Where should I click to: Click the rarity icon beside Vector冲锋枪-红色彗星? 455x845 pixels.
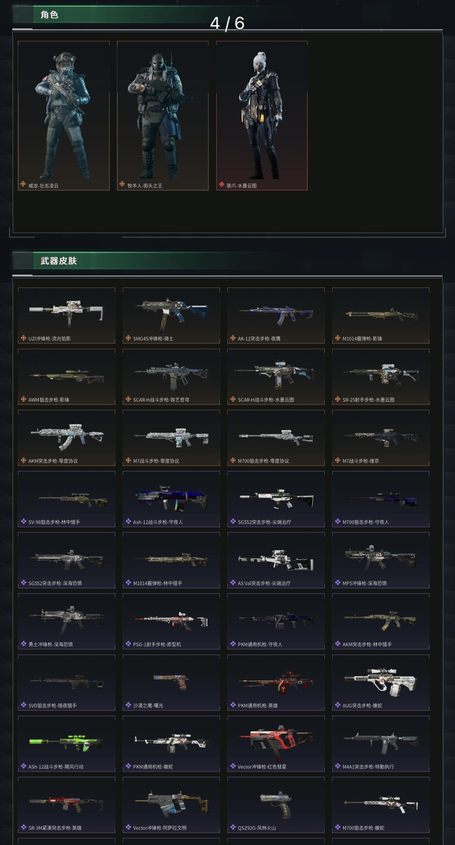[x=233, y=766]
